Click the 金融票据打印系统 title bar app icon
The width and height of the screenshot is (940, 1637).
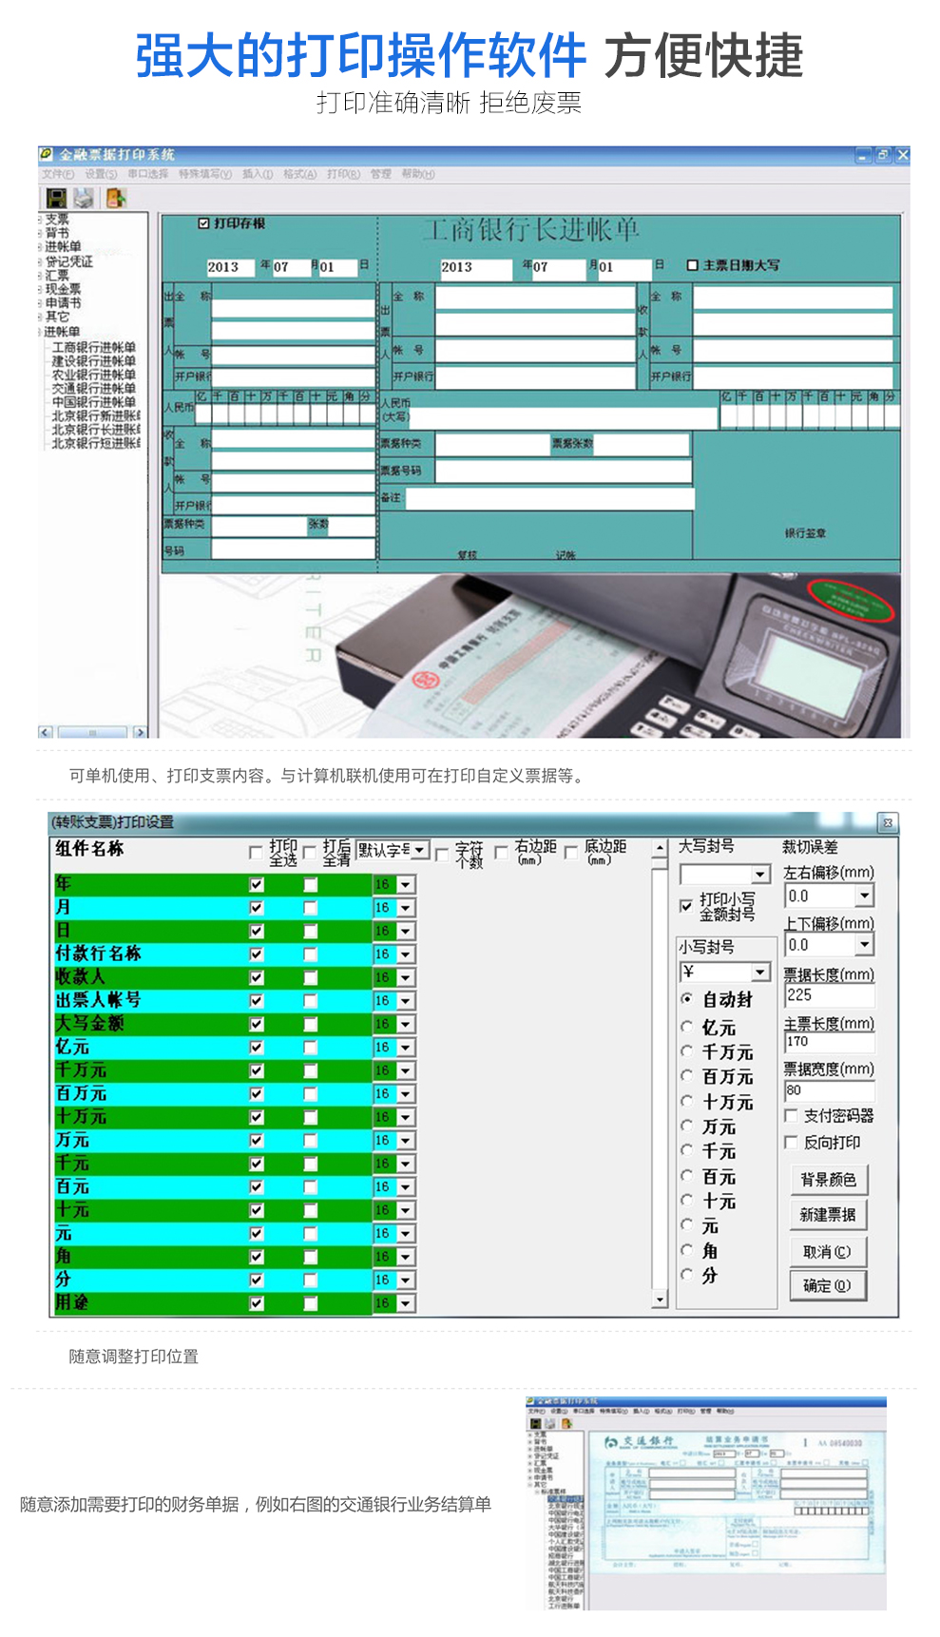point(47,154)
